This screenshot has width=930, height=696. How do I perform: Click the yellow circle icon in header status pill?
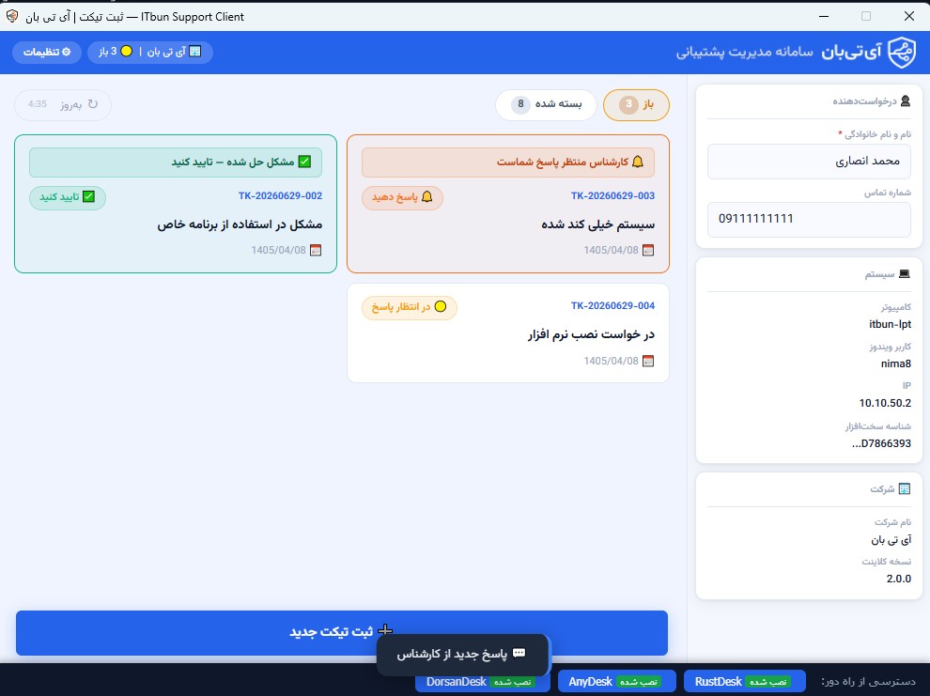126,52
